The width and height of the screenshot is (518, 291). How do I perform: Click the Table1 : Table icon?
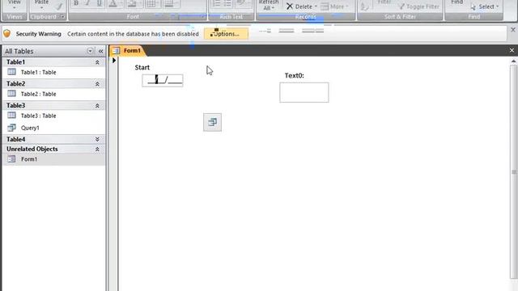(x=11, y=72)
